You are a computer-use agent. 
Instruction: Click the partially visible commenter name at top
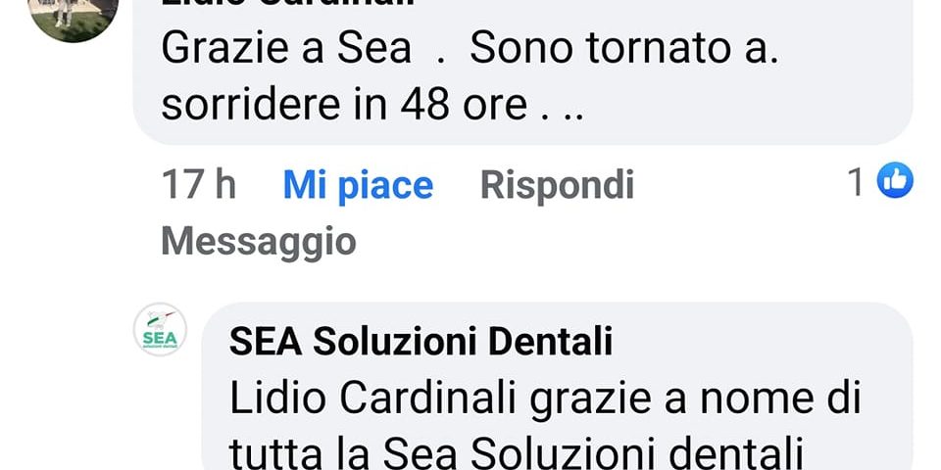(x=288, y=2)
